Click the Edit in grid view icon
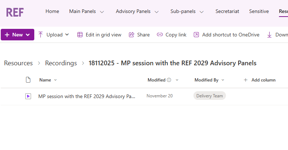This screenshot has width=288, height=150. [80, 35]
